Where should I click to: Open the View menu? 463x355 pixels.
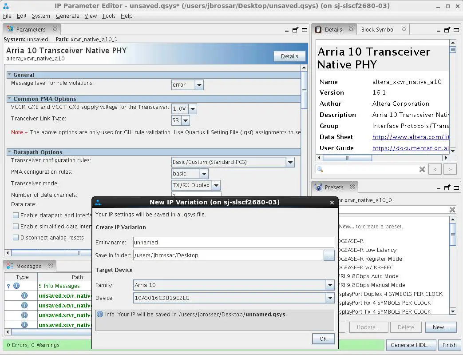(91, 16)
